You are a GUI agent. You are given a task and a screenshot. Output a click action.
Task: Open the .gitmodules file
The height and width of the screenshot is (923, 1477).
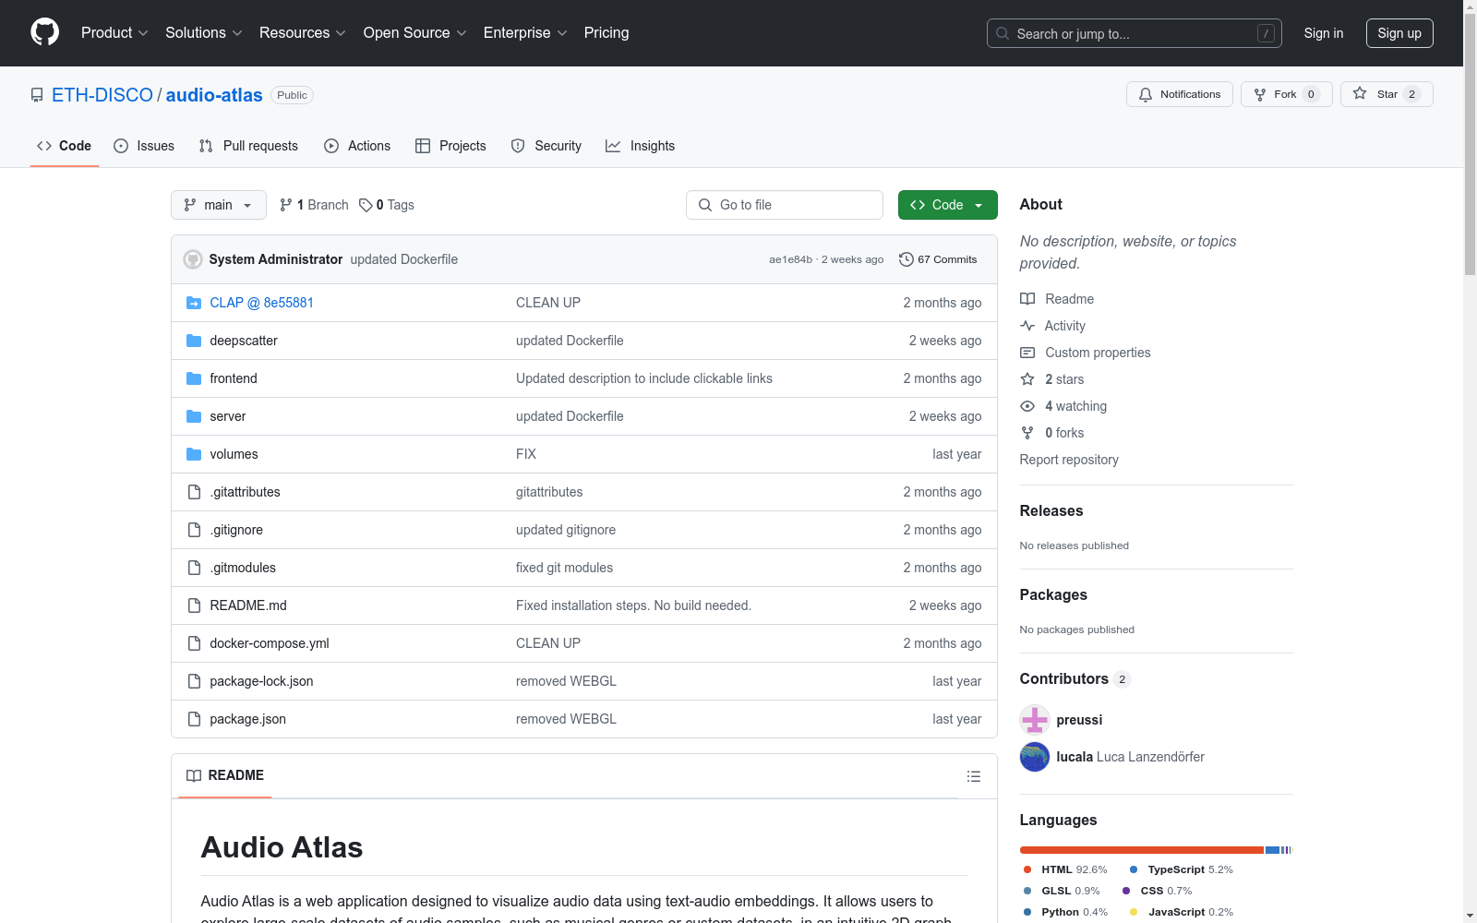[243, 568]
